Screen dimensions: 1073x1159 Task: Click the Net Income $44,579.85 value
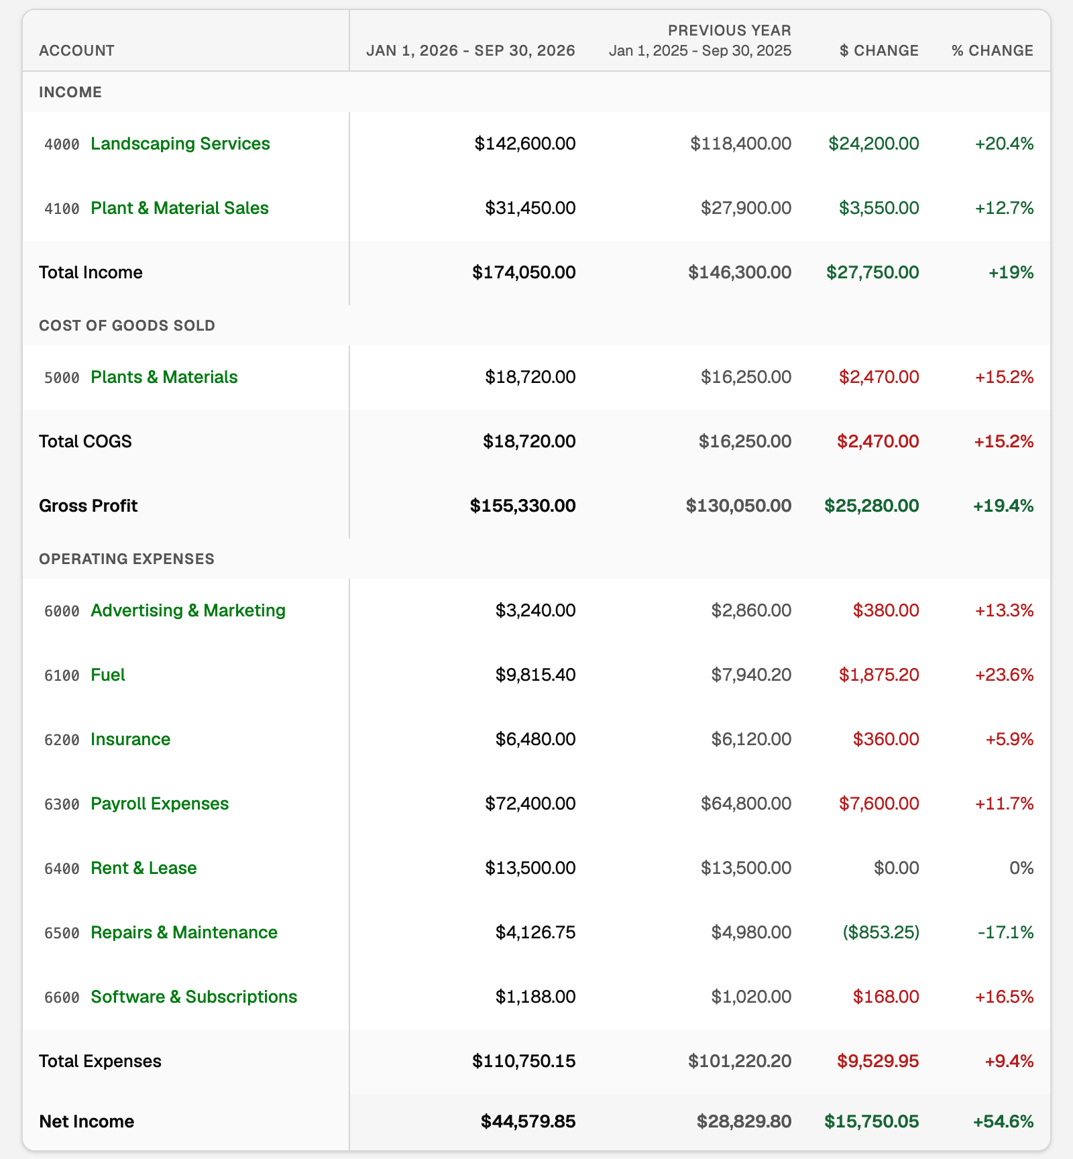pos(528,1121)
